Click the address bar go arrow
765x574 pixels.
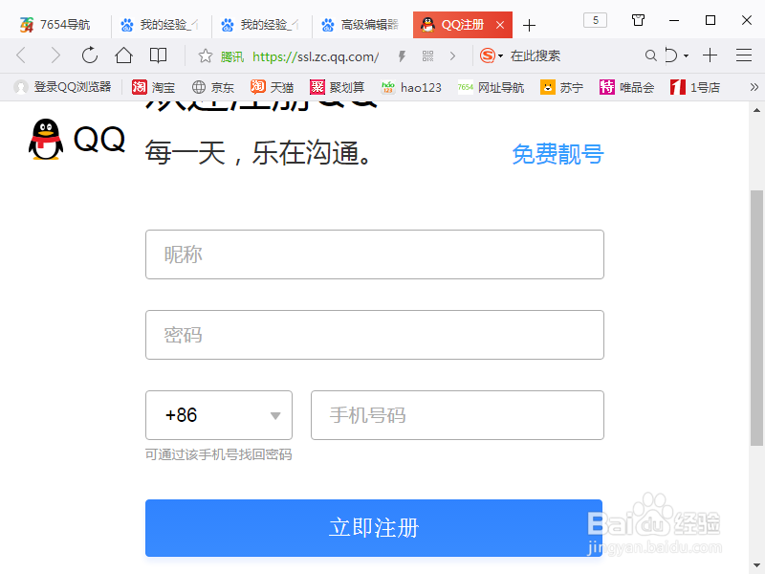tap(452, 56)
